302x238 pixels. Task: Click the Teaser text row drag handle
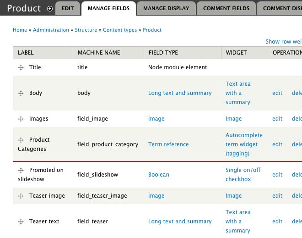tap(21, 221)
